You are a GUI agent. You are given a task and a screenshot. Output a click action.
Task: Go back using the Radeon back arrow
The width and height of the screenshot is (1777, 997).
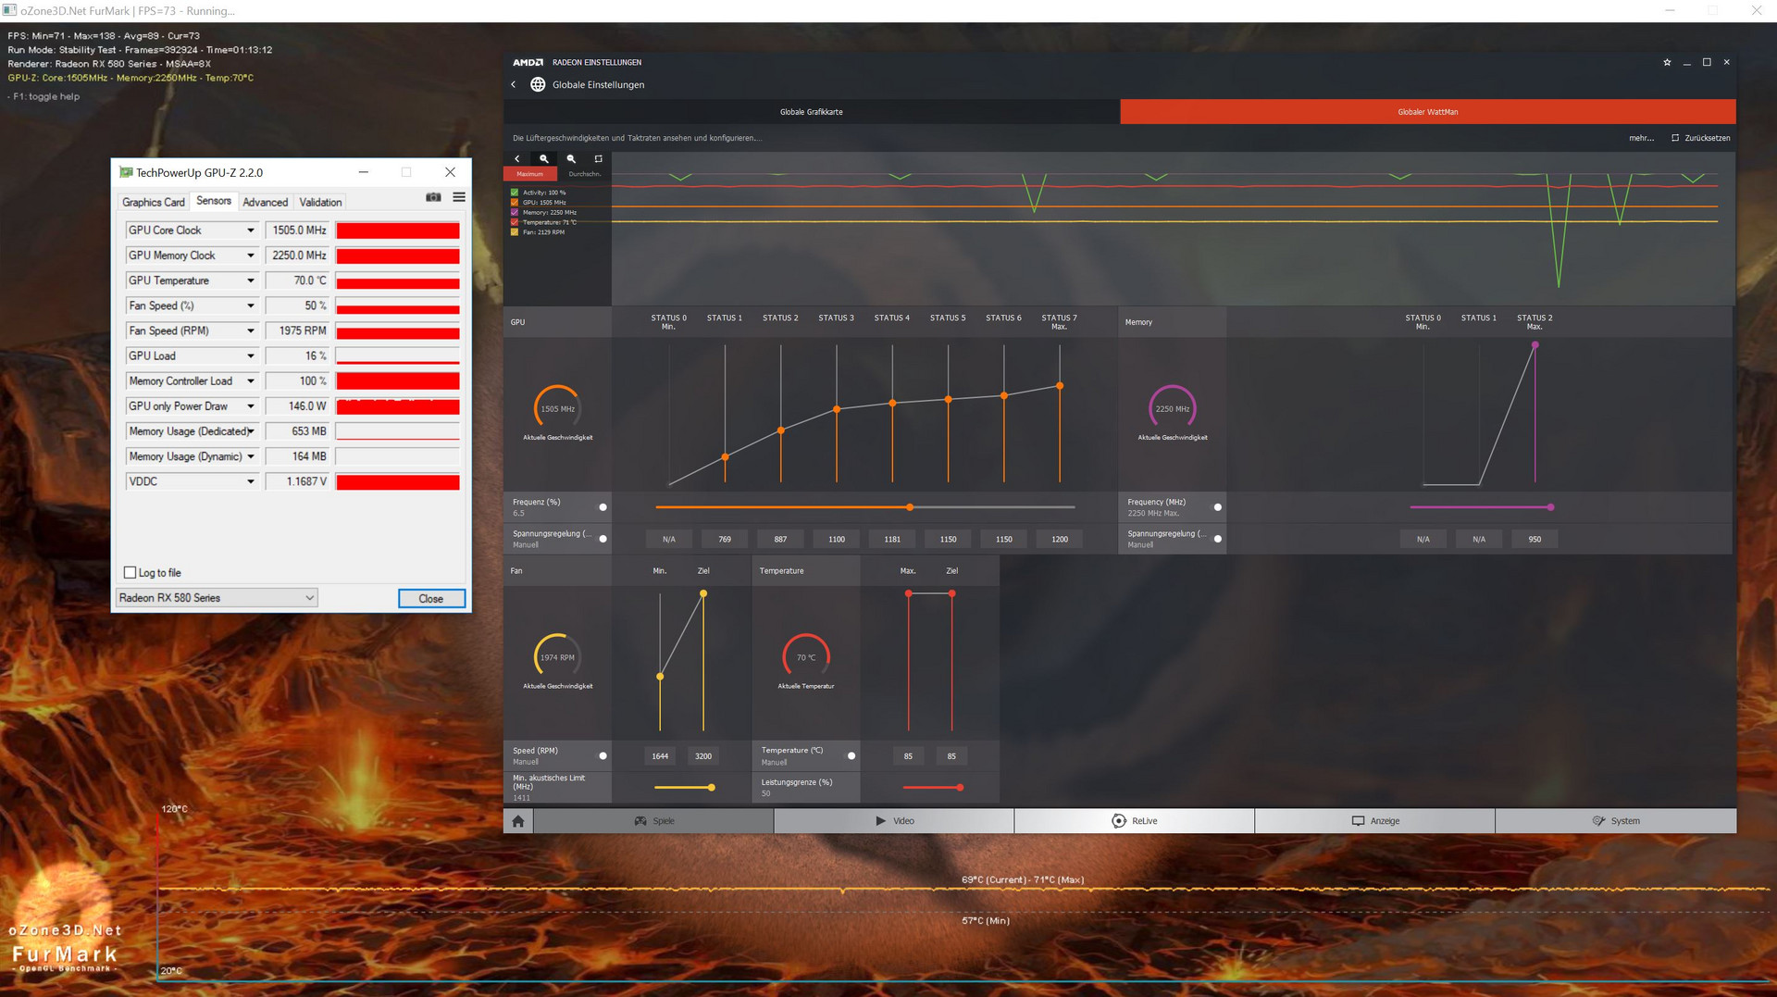(x=514, y=84)
